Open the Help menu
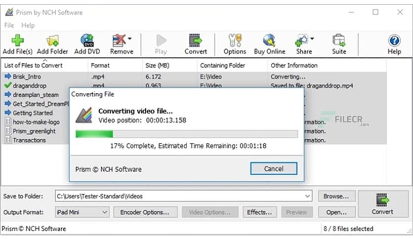413x239 pixels. [28, 25]
